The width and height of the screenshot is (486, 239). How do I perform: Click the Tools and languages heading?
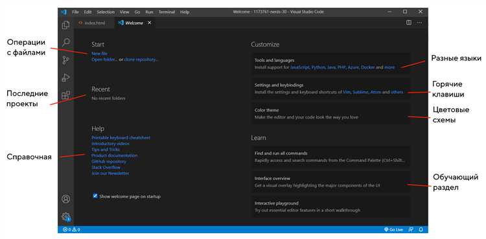point(274,60)
